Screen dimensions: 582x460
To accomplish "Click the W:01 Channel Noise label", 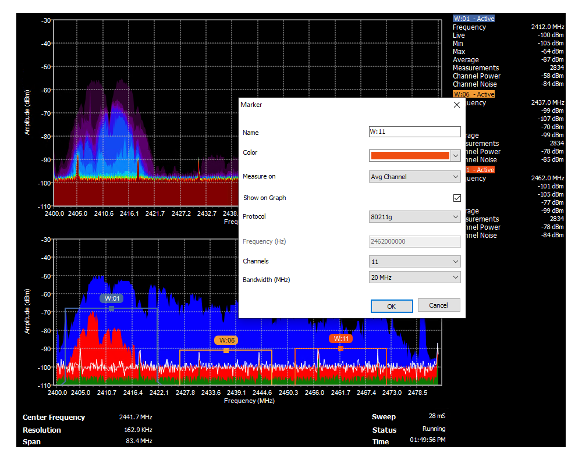I will [x=475, y=84].
